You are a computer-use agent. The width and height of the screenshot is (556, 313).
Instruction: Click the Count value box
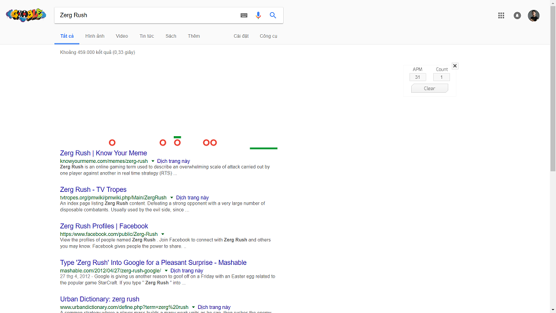coord(441,77)
